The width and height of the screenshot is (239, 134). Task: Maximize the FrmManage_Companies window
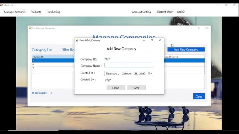pos(199,28)
